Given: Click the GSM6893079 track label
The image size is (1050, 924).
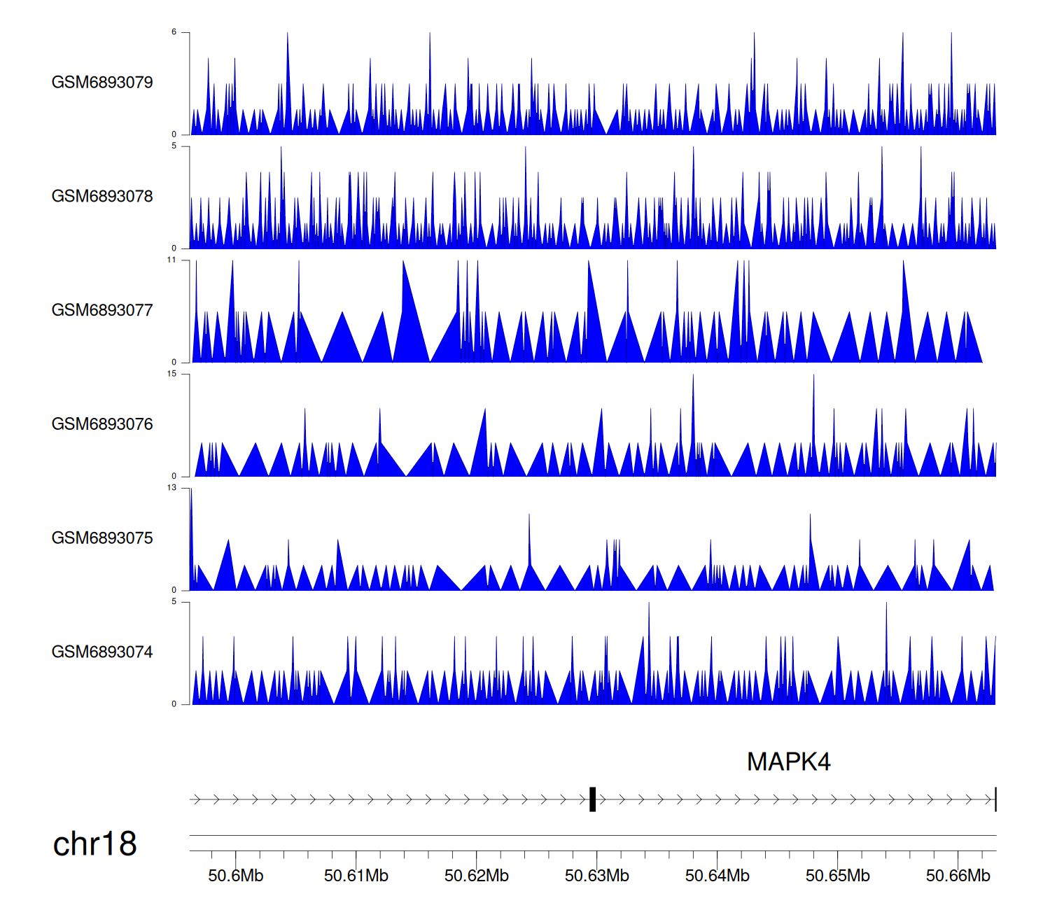Looking at the screenshot, I should (102, 83).
